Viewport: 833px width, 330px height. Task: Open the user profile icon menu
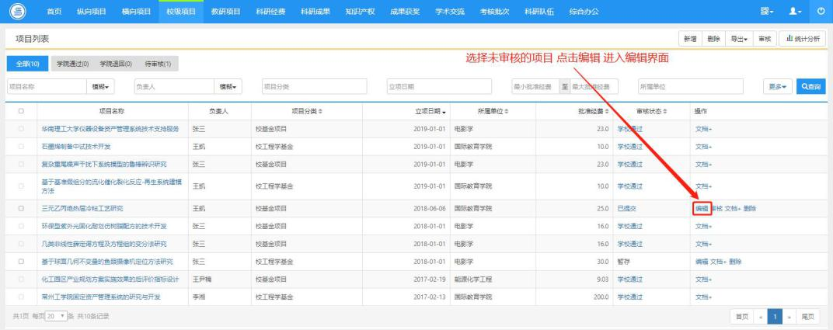(x=795, y=11)
